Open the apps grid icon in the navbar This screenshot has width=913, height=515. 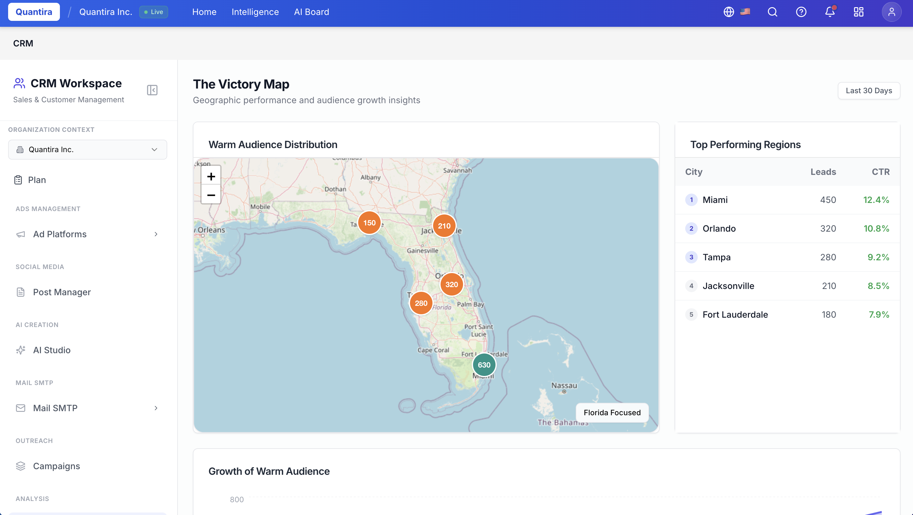(x=858, y=12)
